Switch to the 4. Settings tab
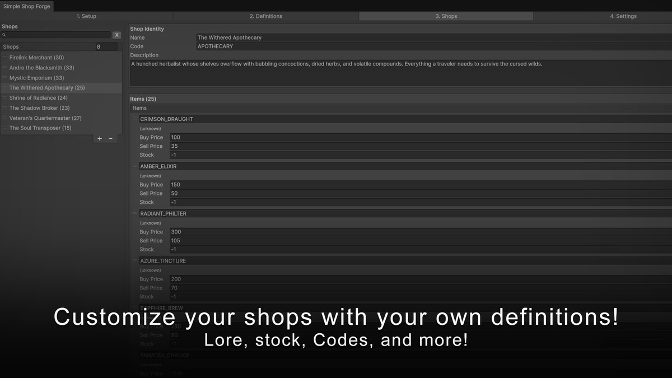Viewport: 672px width, 378px height. (623, 16)
